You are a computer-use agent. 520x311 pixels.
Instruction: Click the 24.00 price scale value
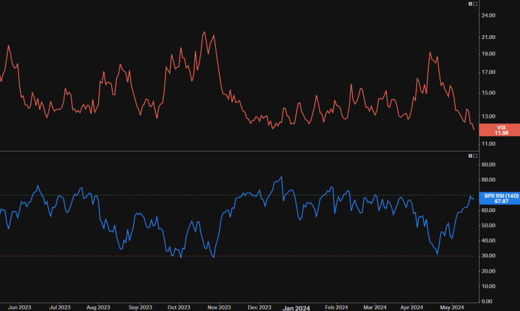(x=488, y=15)
